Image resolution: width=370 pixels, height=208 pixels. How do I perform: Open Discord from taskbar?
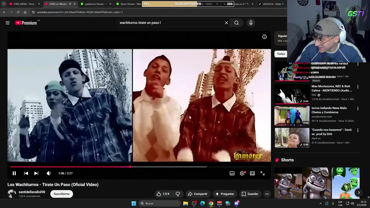point(236,203)
